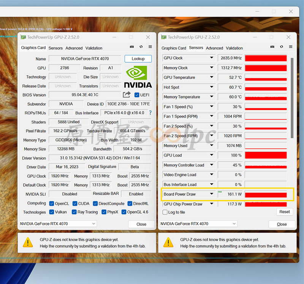Image resolution: width=304 pixels, height=284 pixels.
Task: Open hamburger menu in Sensors window
Action: click(290, 47)
